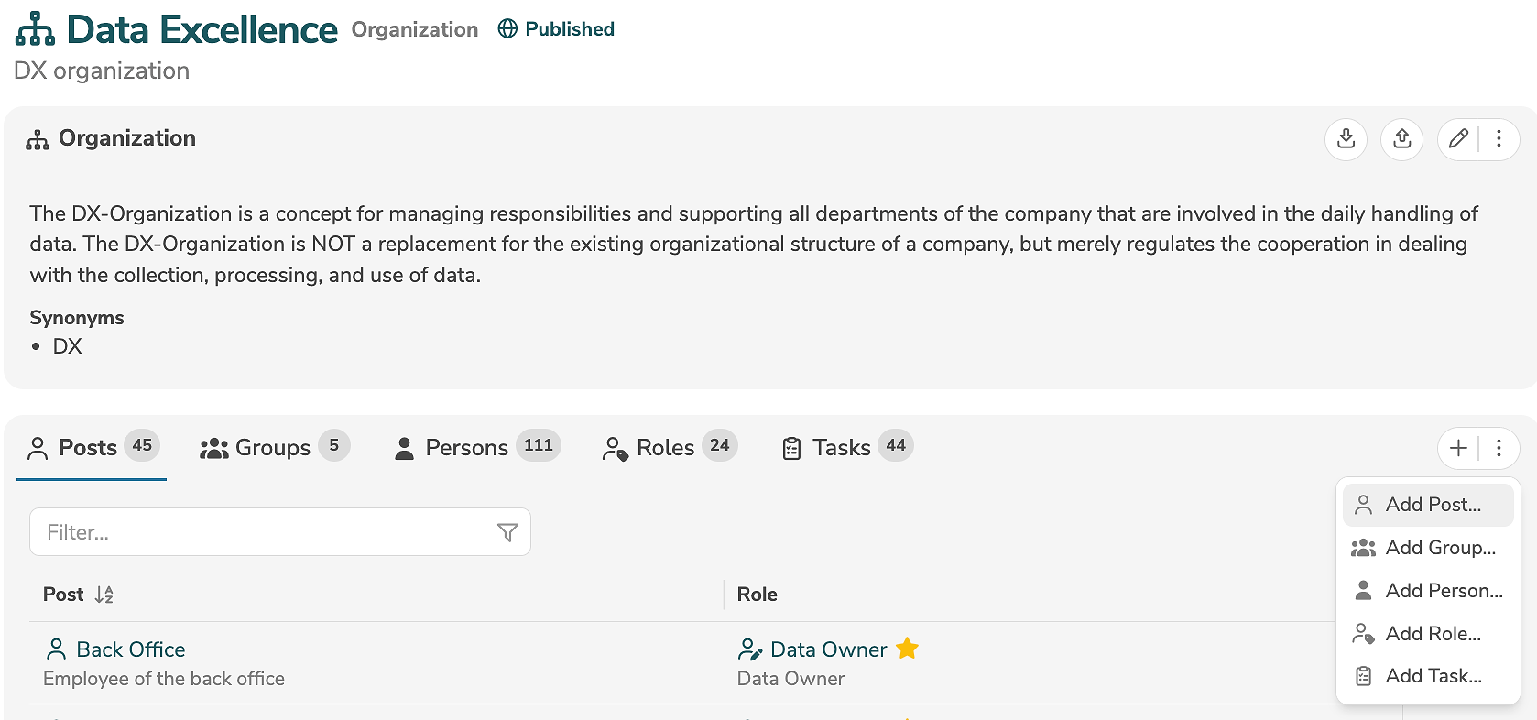Click the gold star next to Data Owner

pyautogui.click(x=907, y=649)
